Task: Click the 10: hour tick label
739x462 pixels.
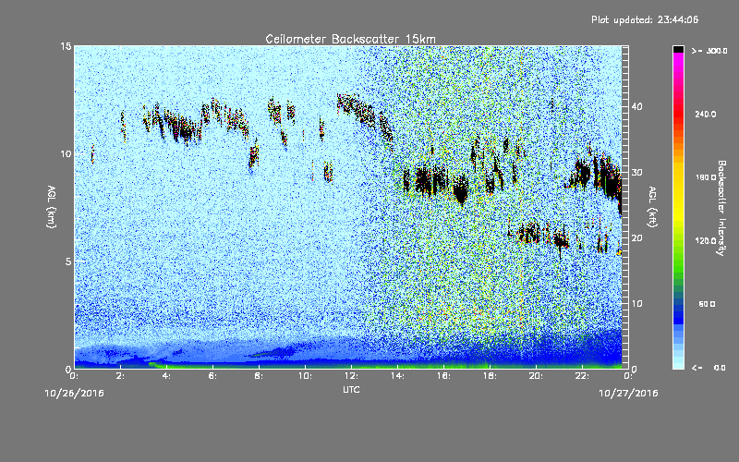Action: [306, 376]
